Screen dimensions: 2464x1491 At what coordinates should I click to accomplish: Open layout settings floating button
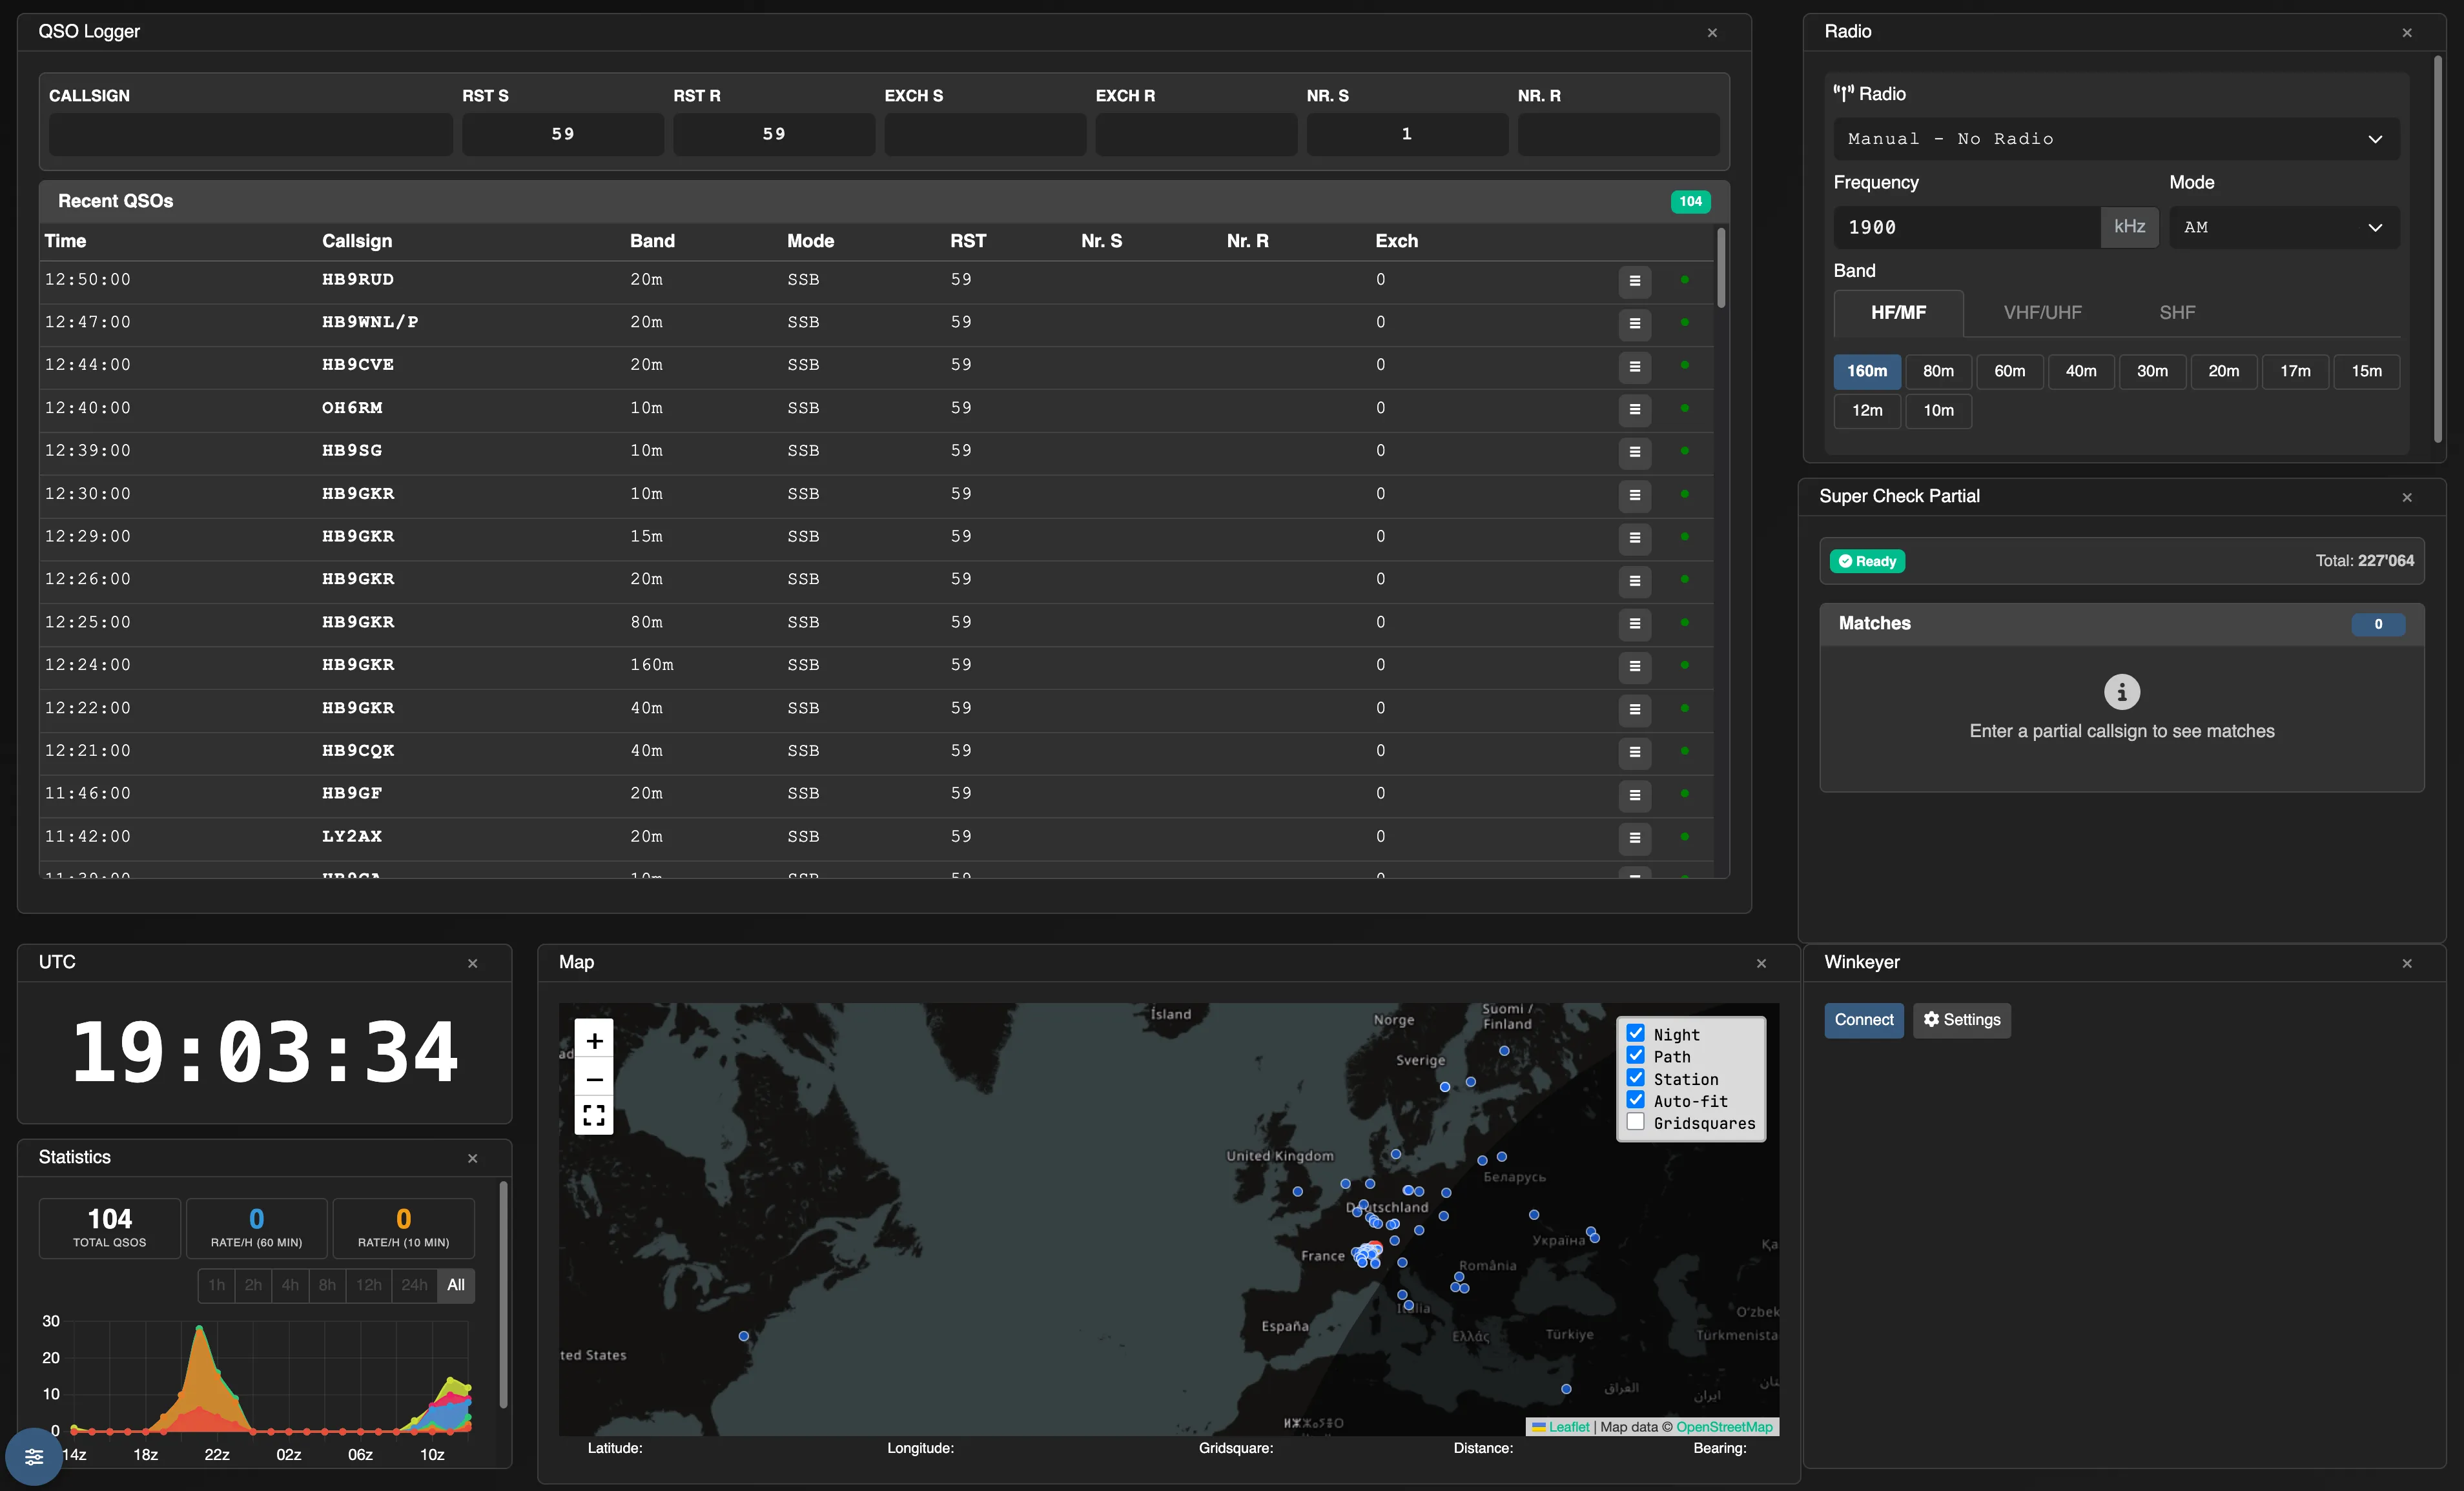pyautogui.click(x=34, y=1456)
